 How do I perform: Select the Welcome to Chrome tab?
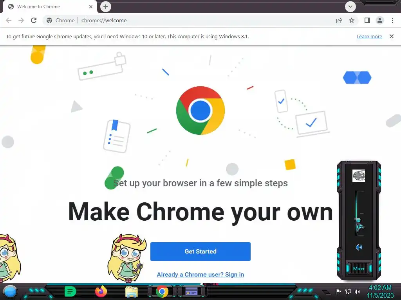(x=50, y=7)
